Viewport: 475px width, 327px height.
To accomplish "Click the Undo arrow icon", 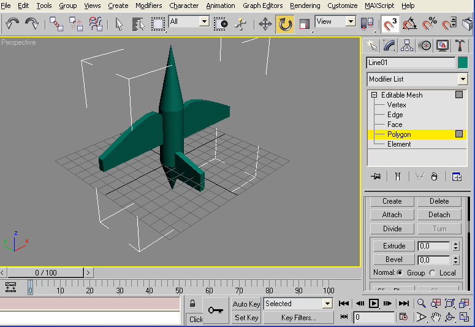I will tap(12, 24).
